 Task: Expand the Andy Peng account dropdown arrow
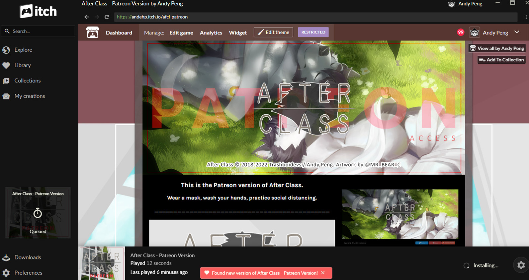click(x=517, y=32)
